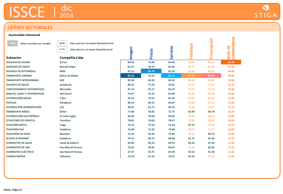Select the TRANSPORTE URBANO row label
Screen dimensions: 283x194
tap(19, 76)
